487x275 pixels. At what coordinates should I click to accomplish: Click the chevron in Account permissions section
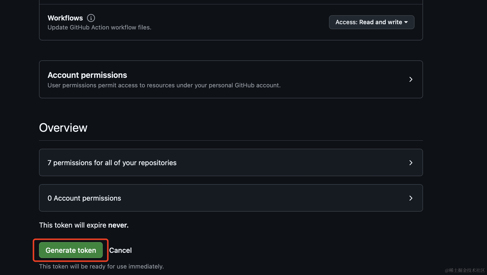point(411,79)
